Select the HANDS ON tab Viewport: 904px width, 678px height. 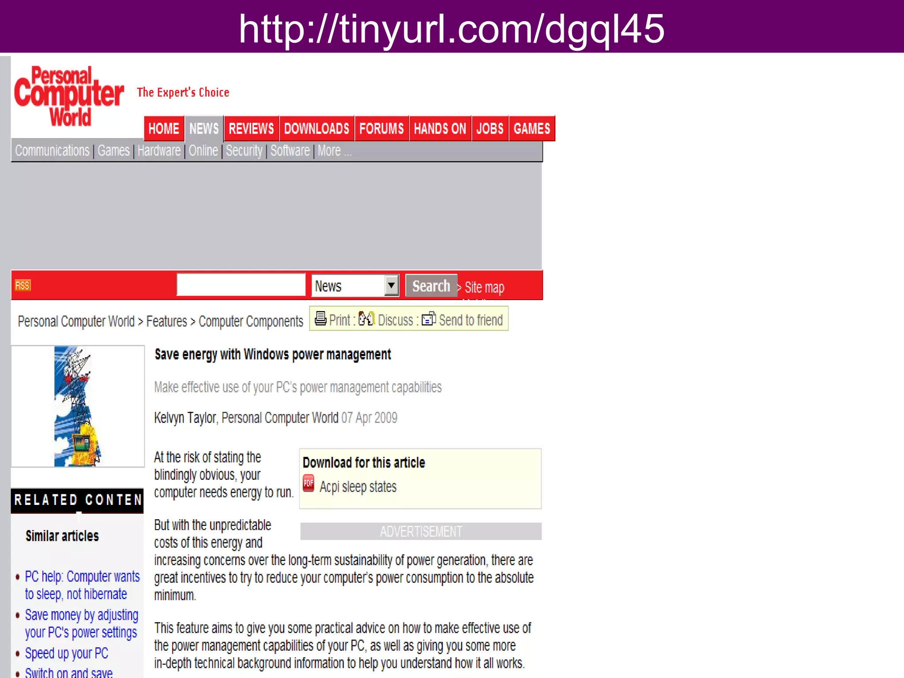coord(440,128)
